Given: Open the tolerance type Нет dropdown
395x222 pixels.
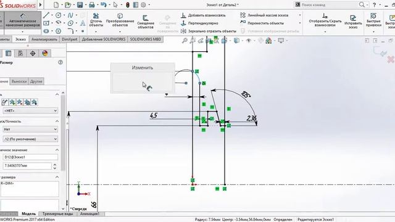Looking at the screenshot, I should [x=30, y=129].
